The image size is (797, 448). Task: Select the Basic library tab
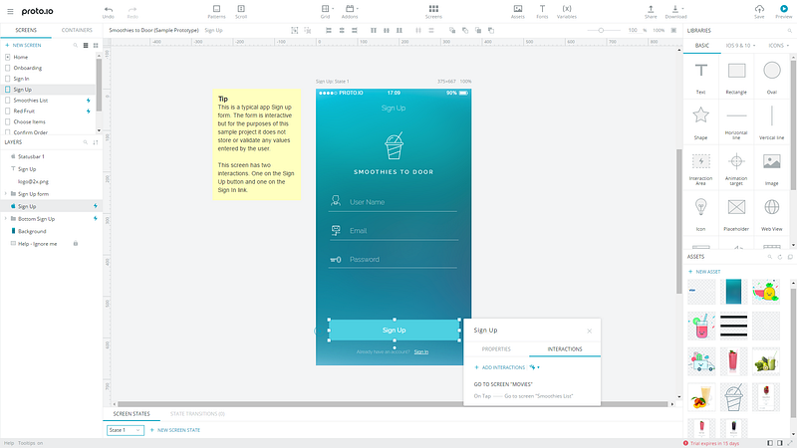pyautogui.click(x=702, y=45)
